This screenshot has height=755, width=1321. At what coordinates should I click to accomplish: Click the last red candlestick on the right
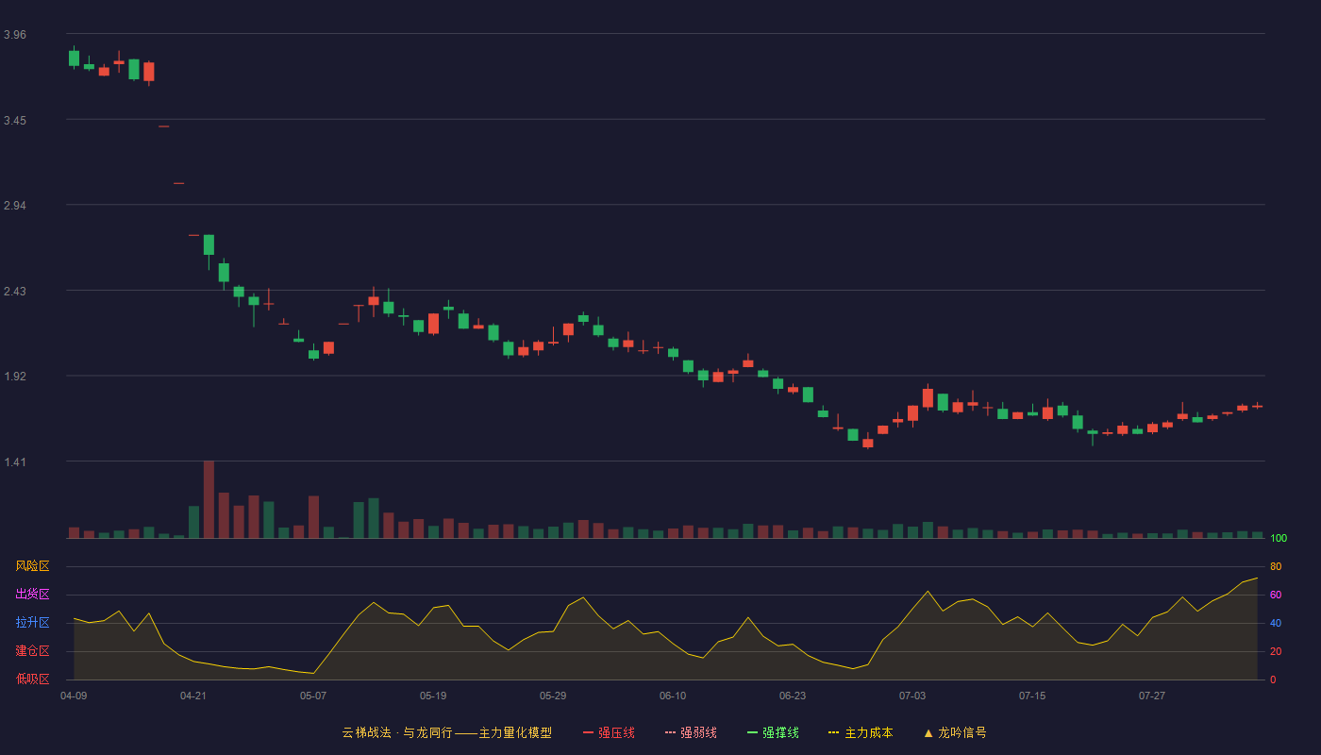click(1258, 406)
